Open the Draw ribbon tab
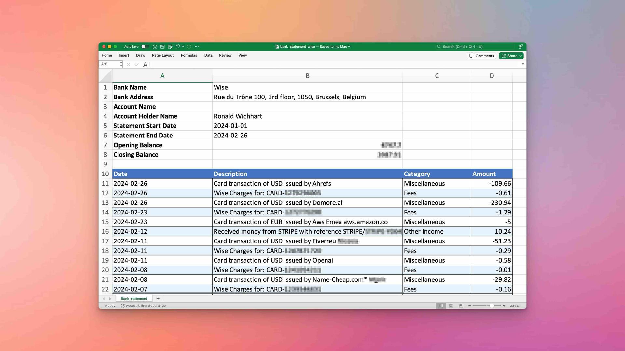 pos(141,56)
